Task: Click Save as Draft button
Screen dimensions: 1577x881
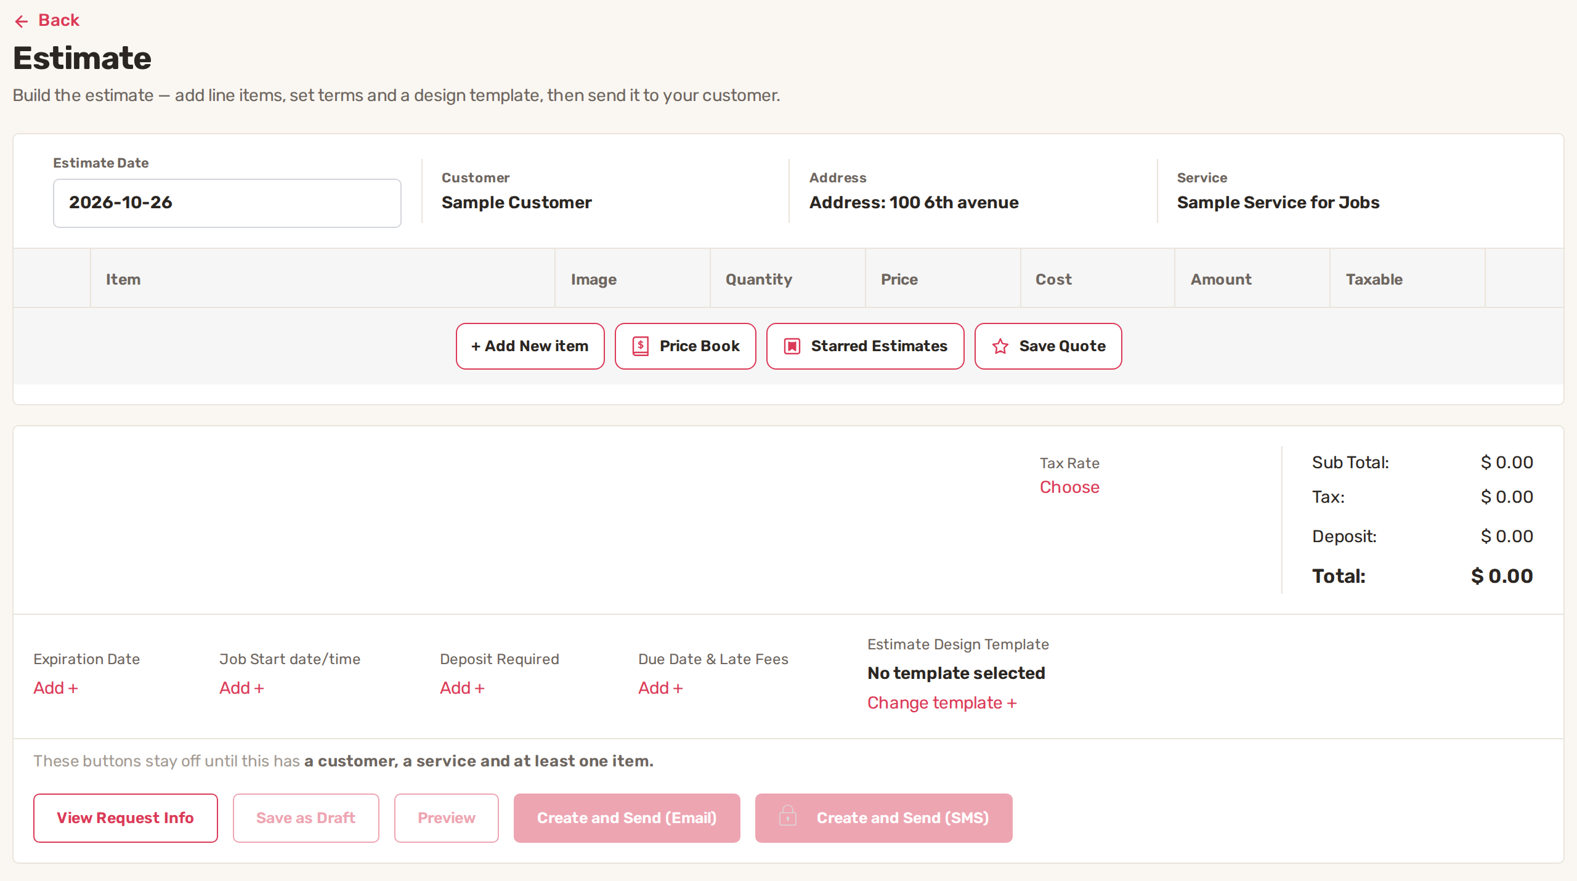Action: [306, 818]
